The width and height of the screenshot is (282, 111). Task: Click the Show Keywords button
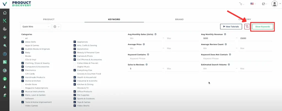[x=262, y=27]
